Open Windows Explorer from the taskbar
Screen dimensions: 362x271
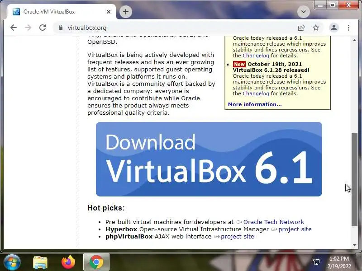point(40,262)
